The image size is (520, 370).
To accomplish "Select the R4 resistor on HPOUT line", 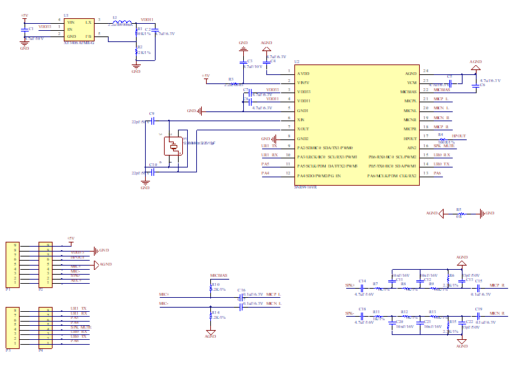I will click(x=441, y=138).
